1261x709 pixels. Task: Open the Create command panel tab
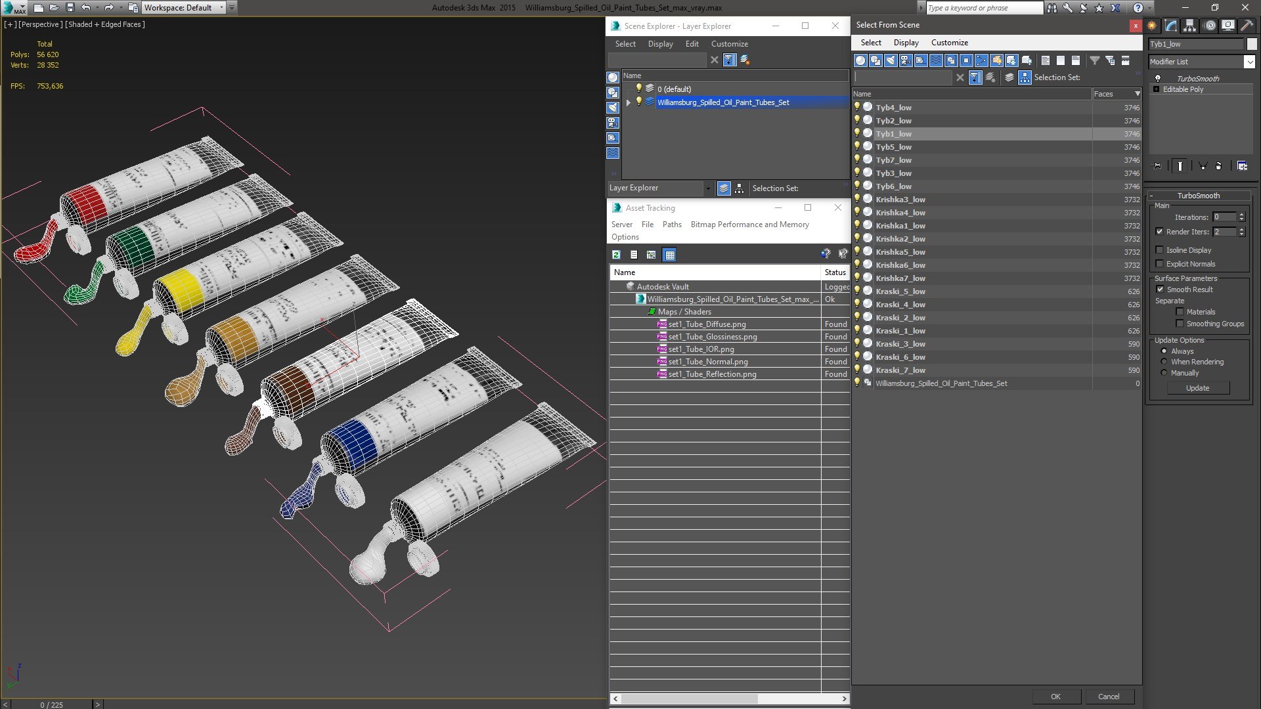click(1151, 26)
